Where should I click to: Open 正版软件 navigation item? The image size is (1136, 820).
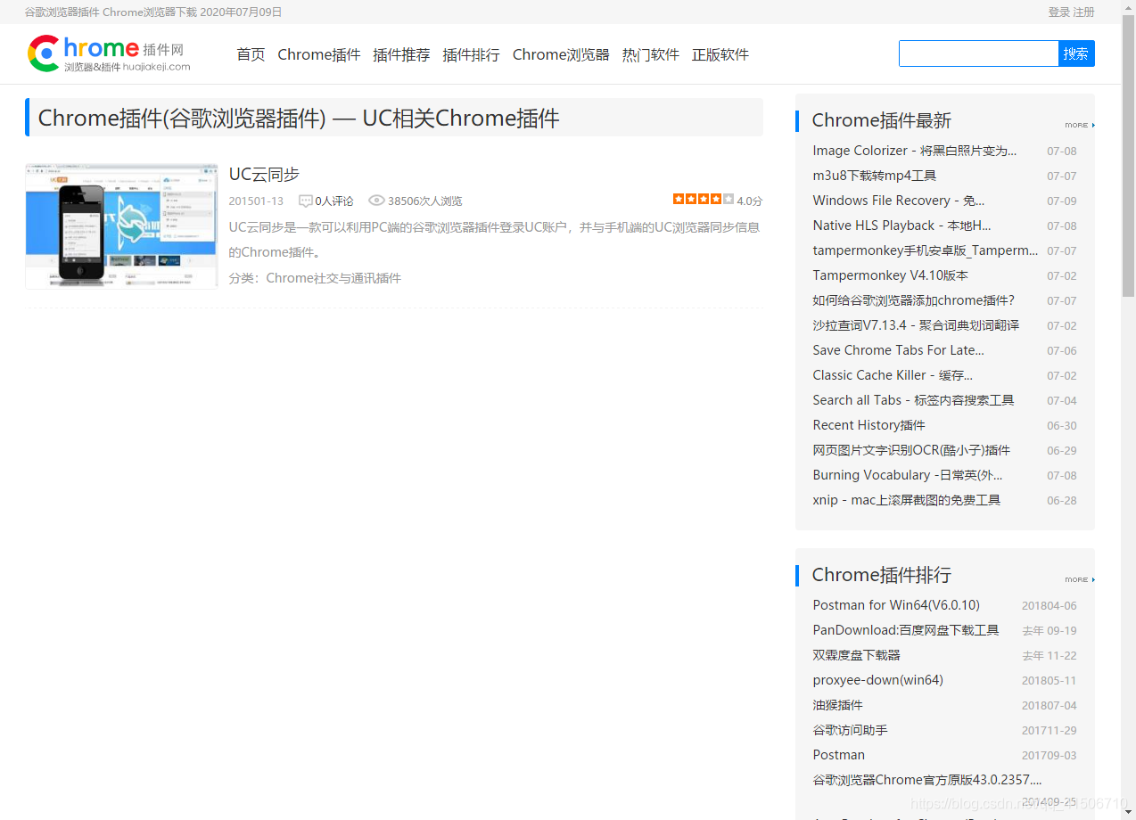720,54
